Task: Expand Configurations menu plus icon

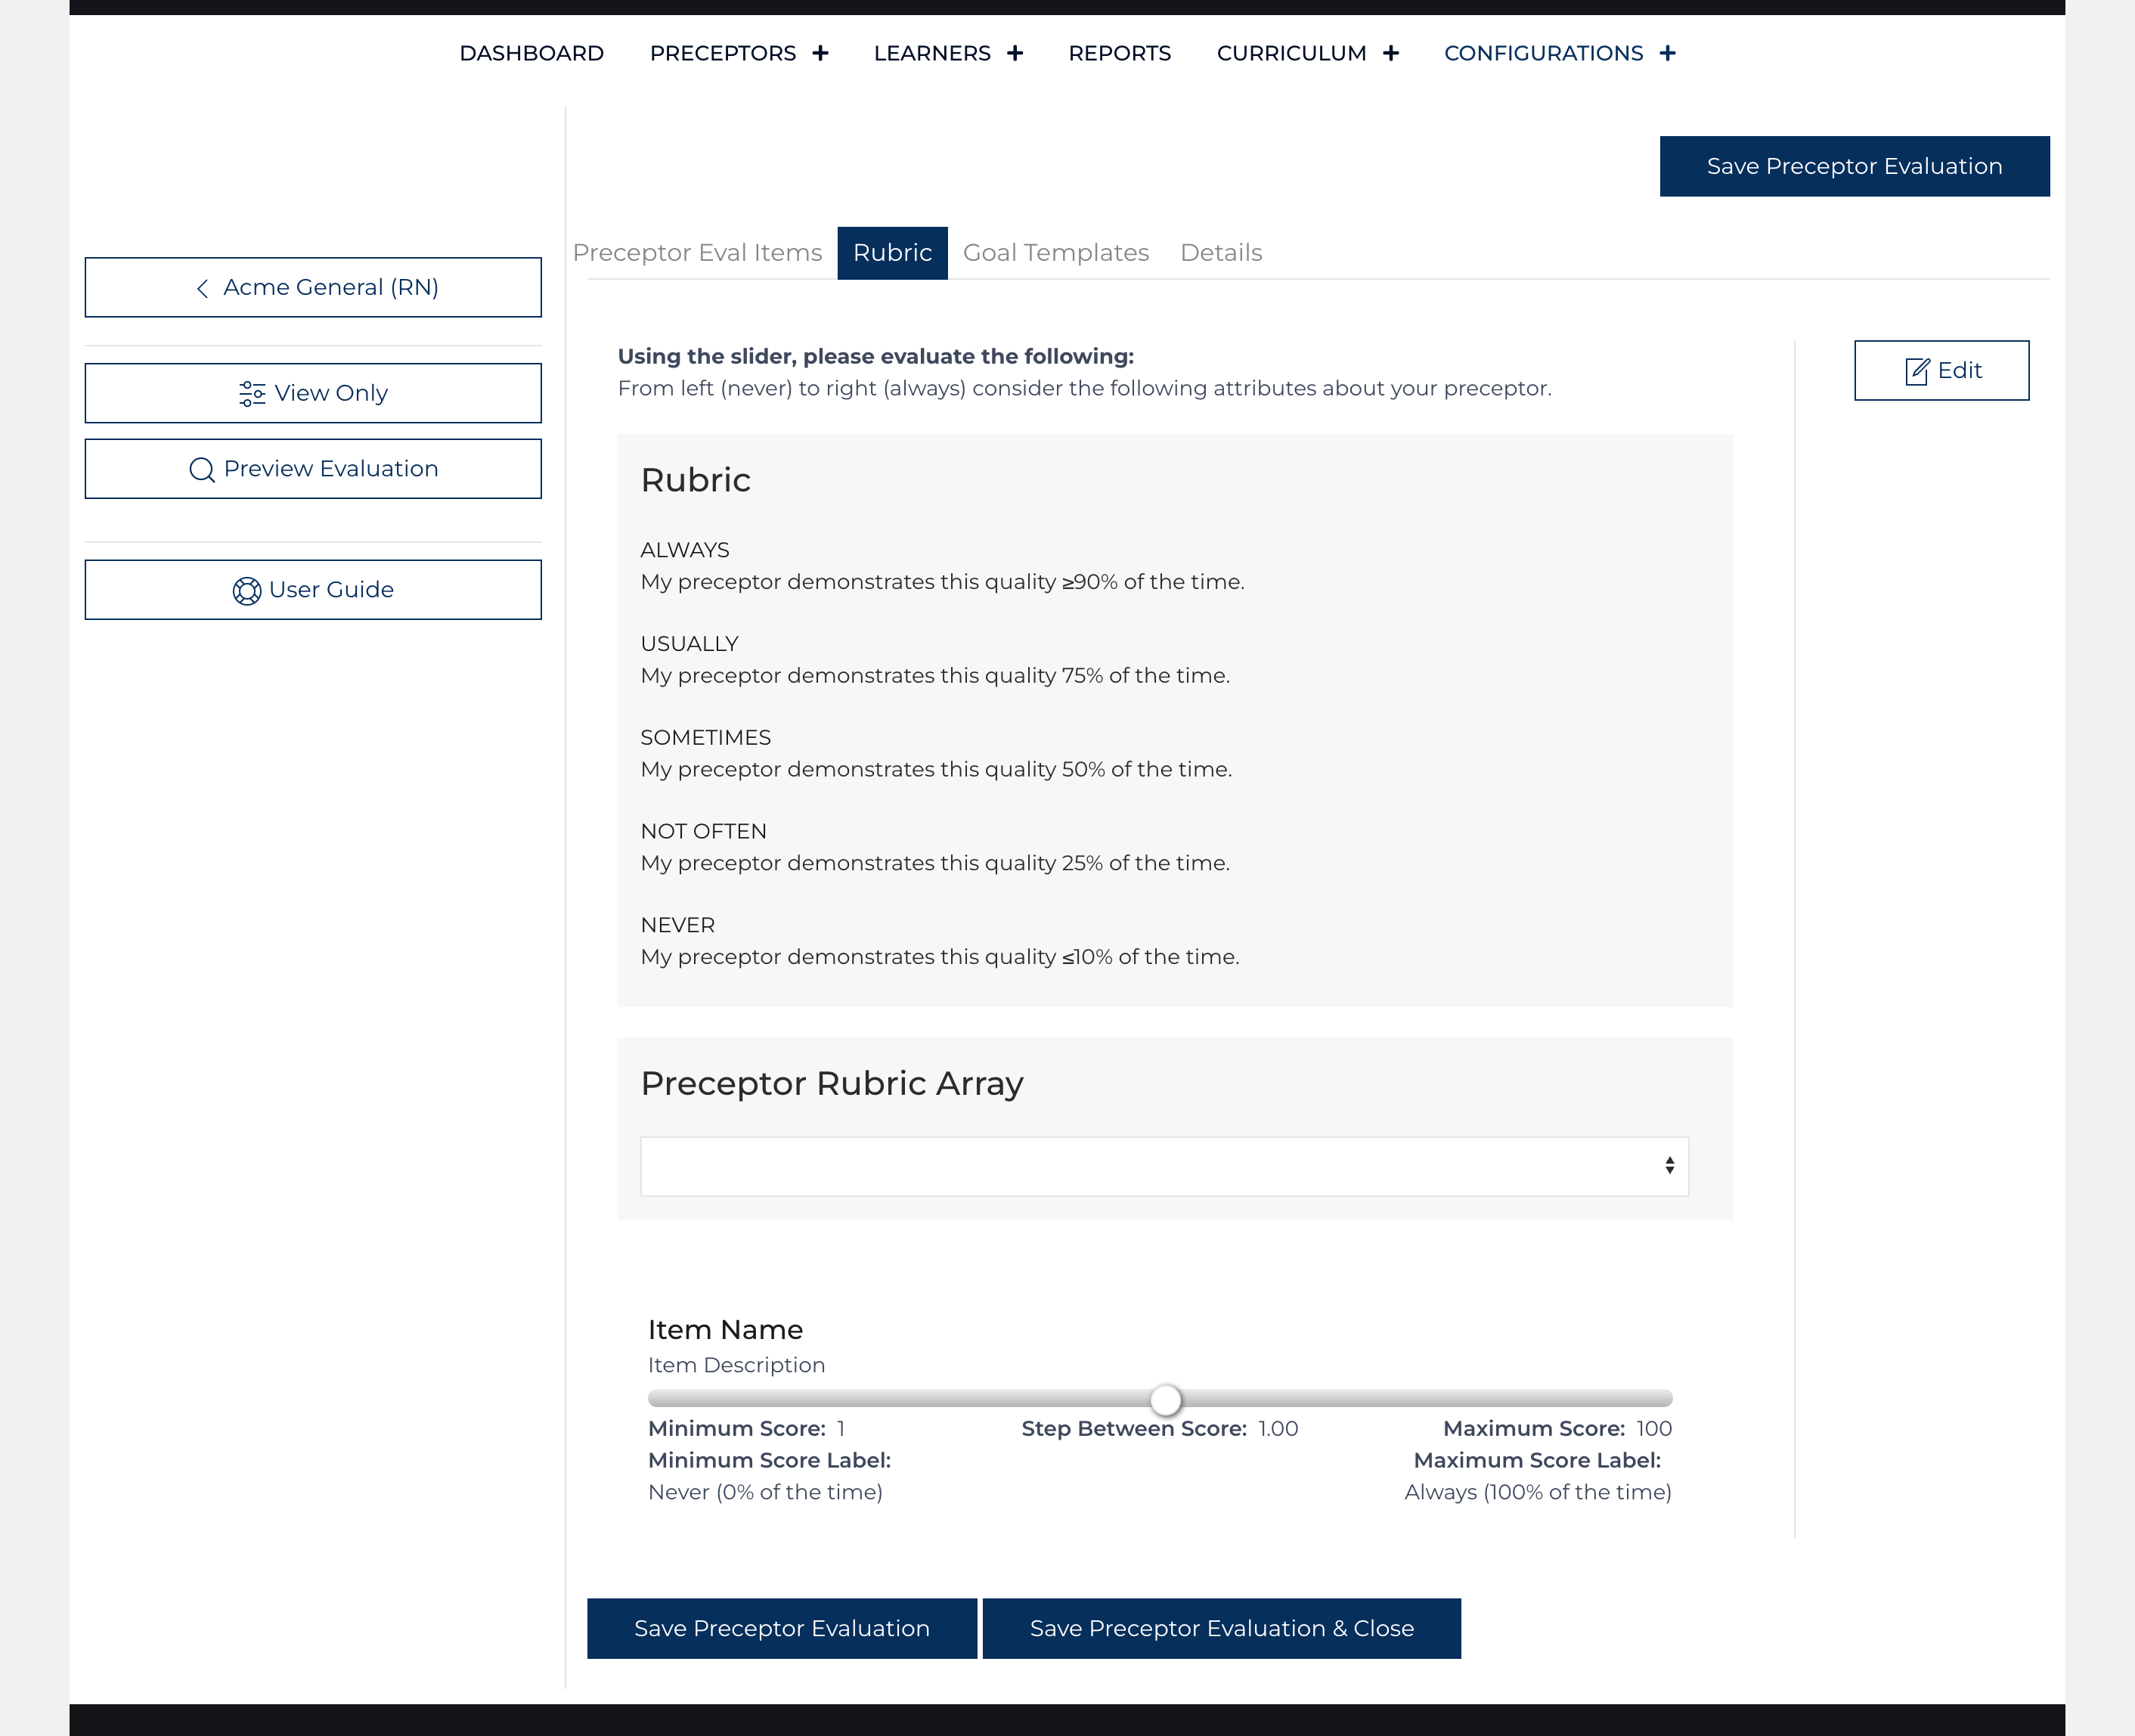Action: click(1667, 53)
